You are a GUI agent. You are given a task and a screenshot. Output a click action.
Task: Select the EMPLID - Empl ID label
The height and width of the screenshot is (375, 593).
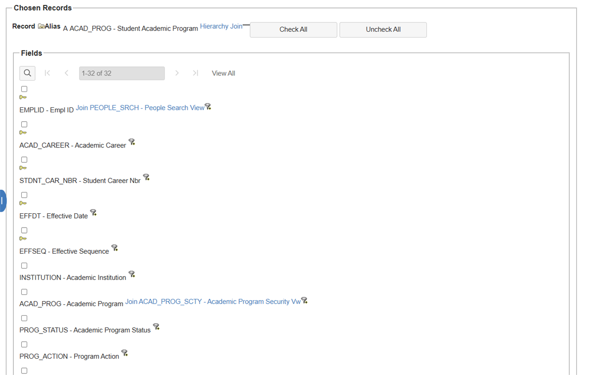coord(46,110)
